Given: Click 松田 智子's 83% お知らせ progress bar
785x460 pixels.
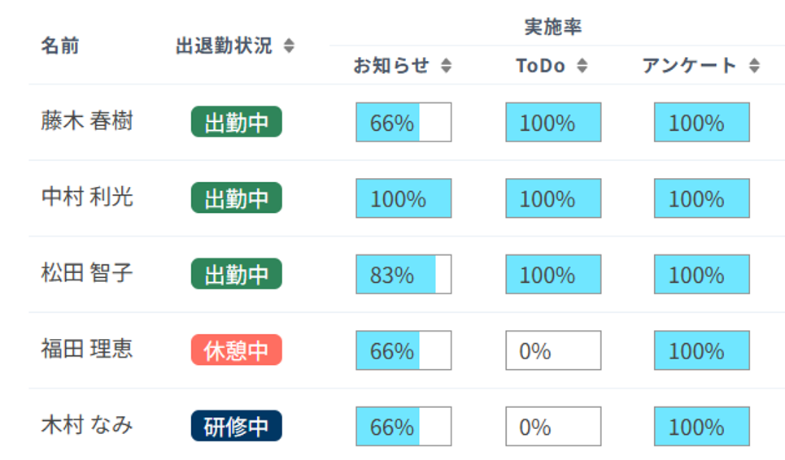Looking at the screenshot, I should click(x=403, y=275).
